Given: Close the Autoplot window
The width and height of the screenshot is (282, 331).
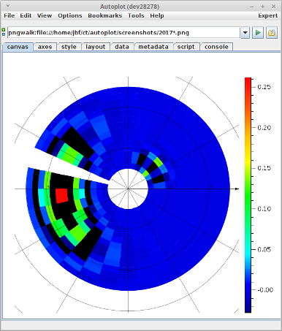Looking at the screenshot, I should [x=273, y=7].
